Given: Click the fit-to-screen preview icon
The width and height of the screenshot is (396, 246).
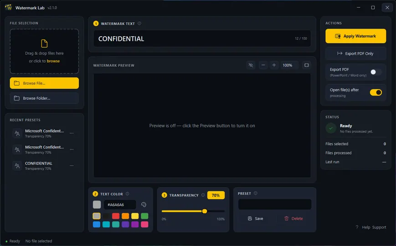Looking at the screenshot, I should click(x=307, y=65).
